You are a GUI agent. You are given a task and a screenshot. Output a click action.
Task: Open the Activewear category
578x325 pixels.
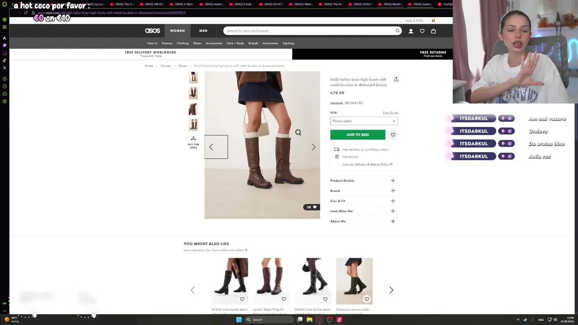pos(270,43)
